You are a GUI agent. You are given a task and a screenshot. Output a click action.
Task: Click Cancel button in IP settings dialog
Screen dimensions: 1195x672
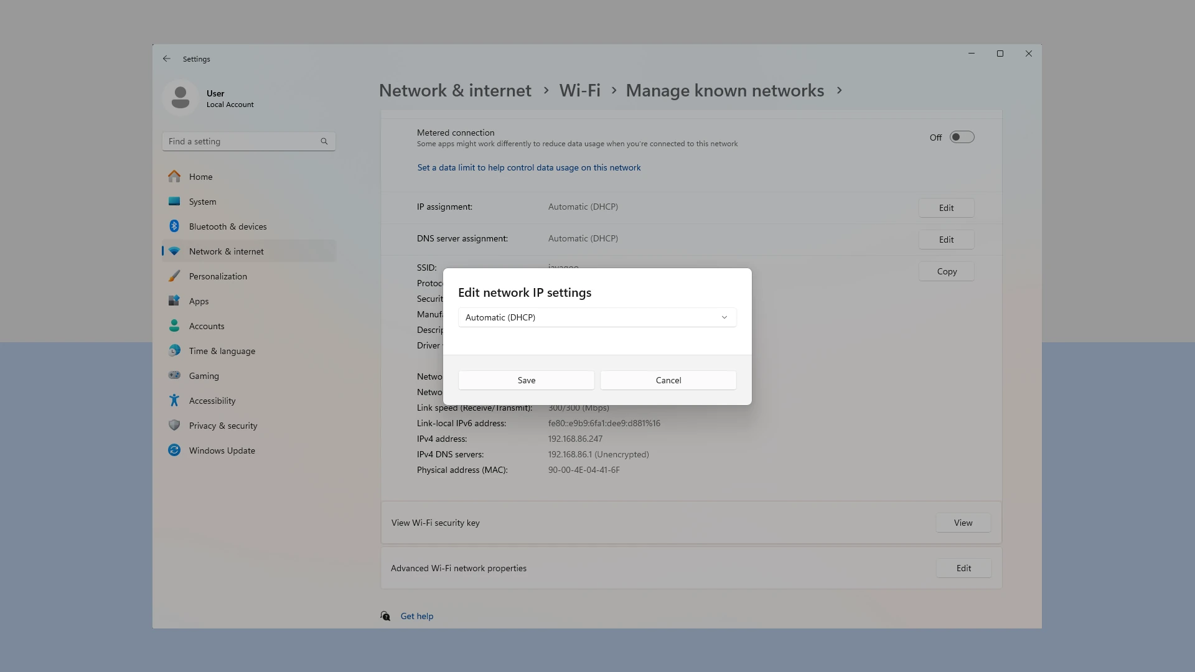click(x=669, y=380)
